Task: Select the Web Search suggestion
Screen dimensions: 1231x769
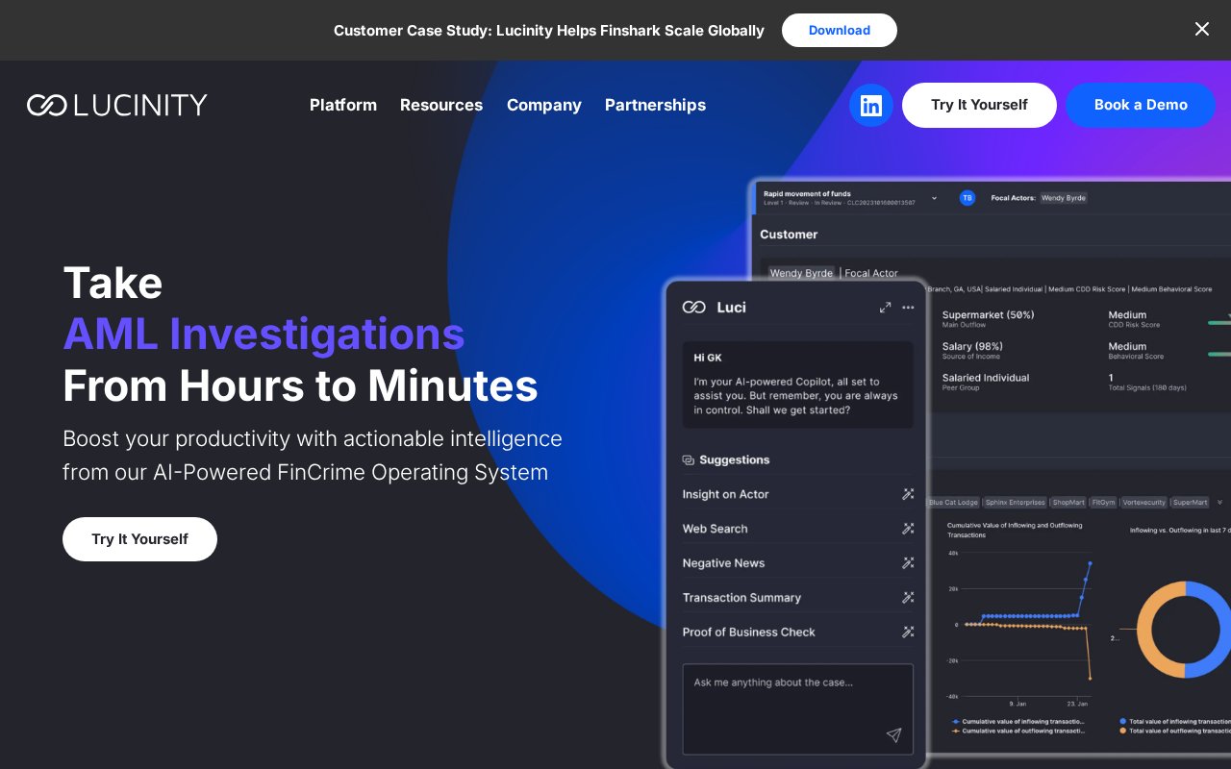Action: click(x=716, y=529)
